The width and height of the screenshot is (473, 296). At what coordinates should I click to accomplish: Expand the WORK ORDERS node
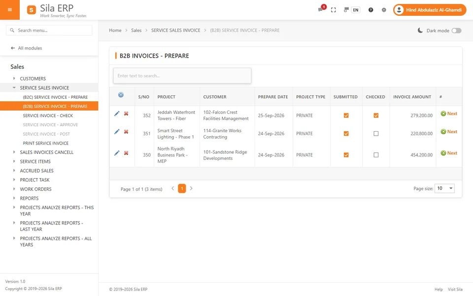pyautogui.click(x=14, y=189)
